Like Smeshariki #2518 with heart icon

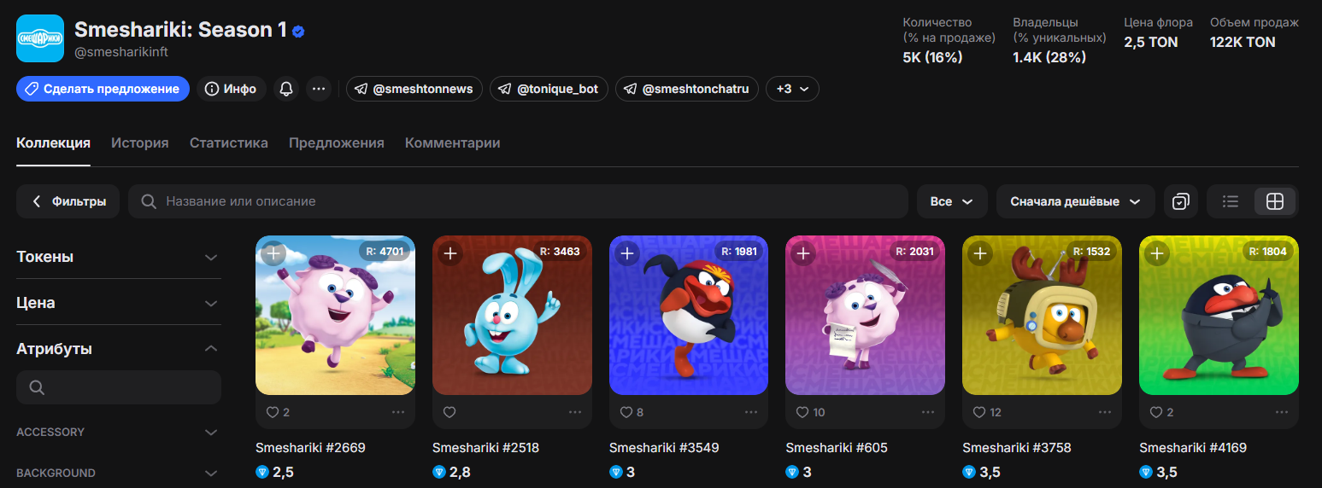click(449, 412)
